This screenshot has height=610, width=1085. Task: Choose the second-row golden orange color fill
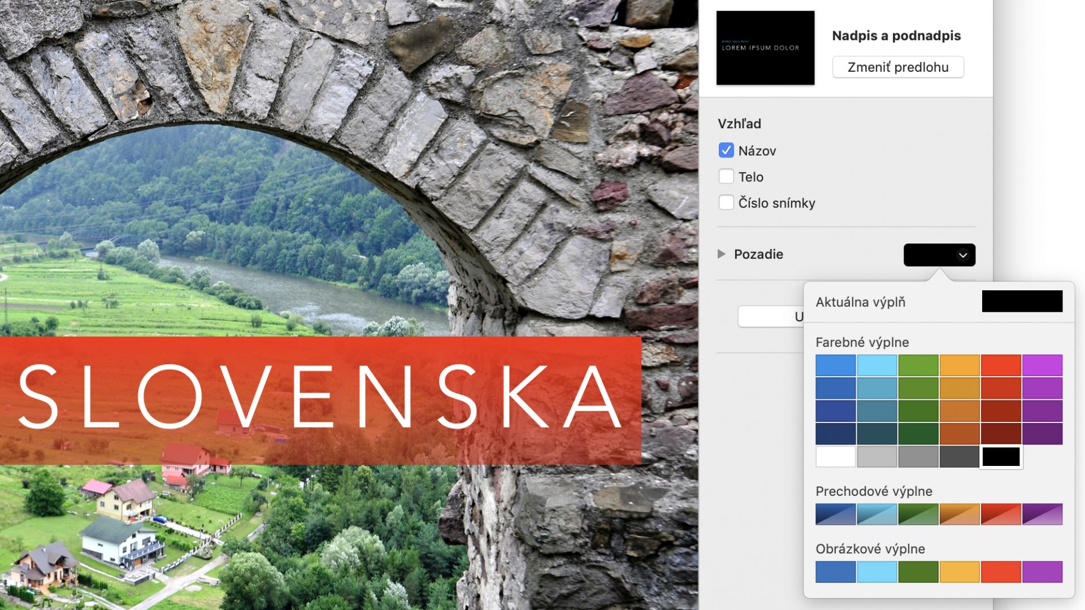pos(960,388)
